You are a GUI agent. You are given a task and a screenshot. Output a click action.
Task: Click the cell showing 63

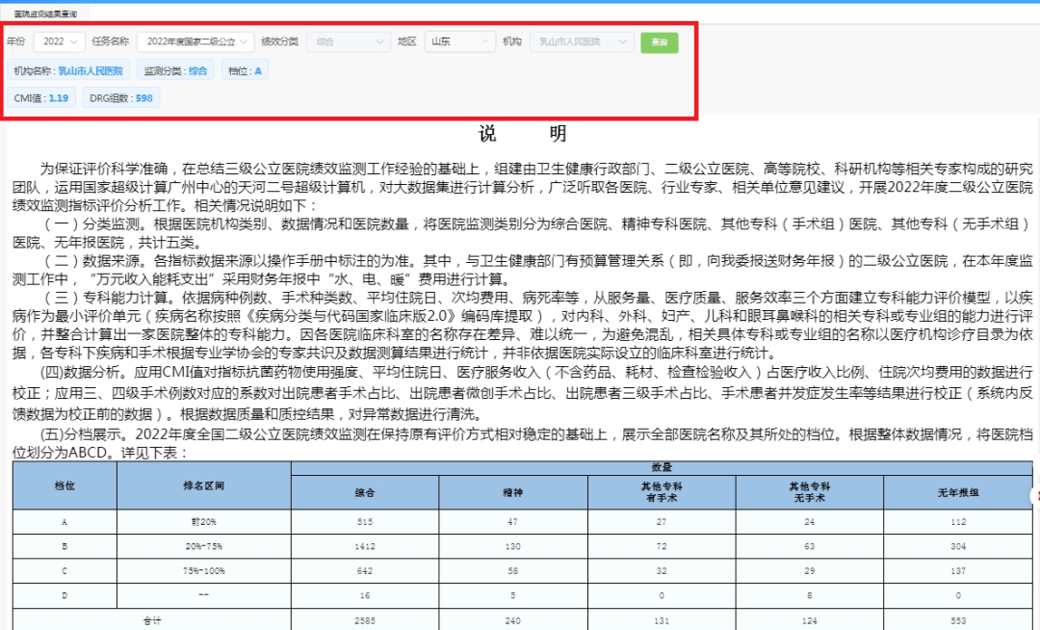coord(809,546)
